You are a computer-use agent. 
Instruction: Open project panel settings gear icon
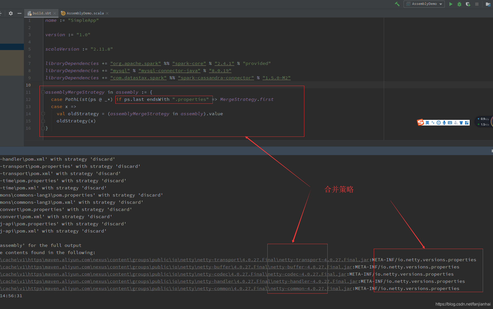pos(11,13)
